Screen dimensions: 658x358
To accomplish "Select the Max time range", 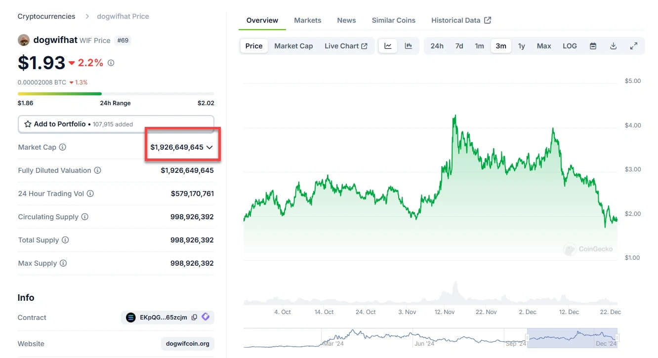I will [x=544, y=46].
